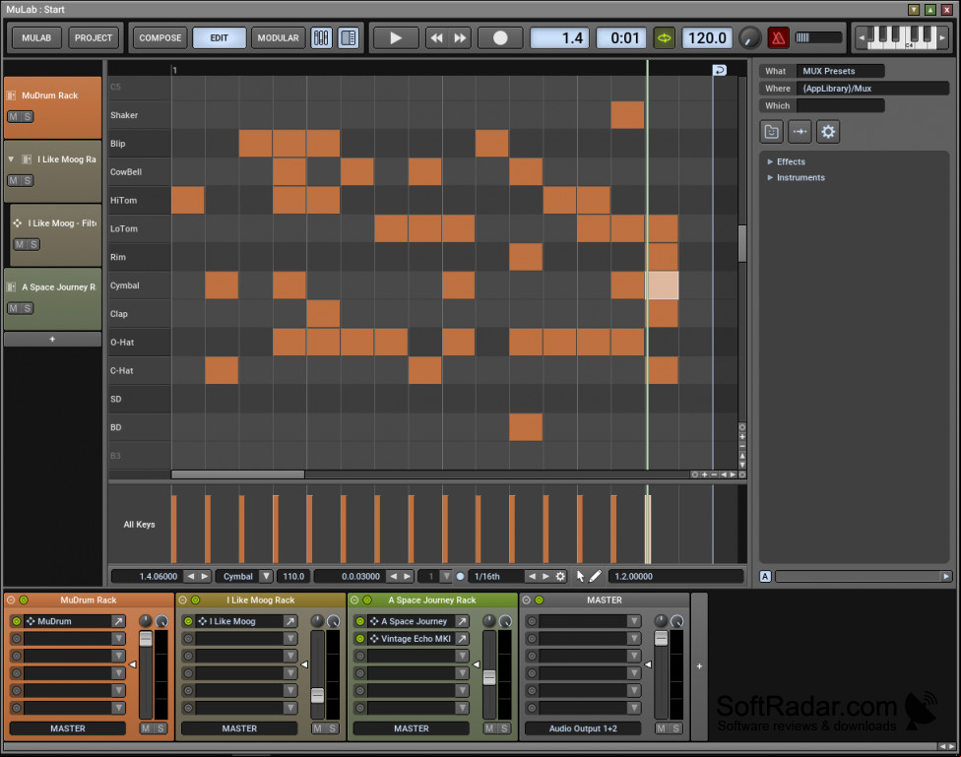The image size is (961, 757).
Task: Open the Vintage Echo MKI editor arrow
Action: pyautogui.click(x=462, y=638)
